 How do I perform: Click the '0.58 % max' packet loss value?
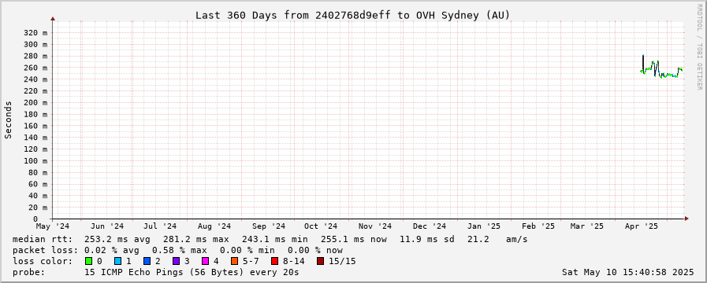180,250
